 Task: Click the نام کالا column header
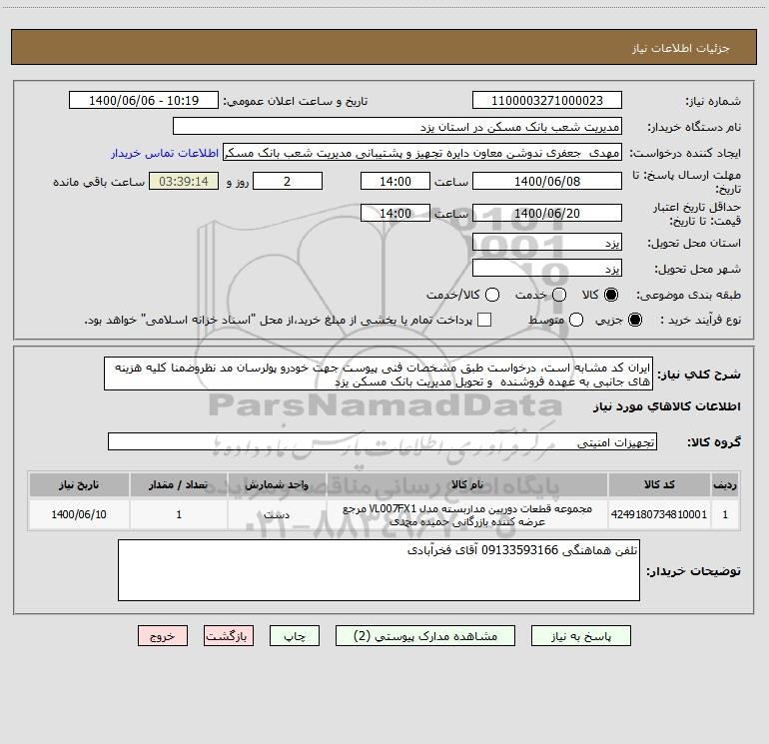pyautogui.click(x=467, y=484)
